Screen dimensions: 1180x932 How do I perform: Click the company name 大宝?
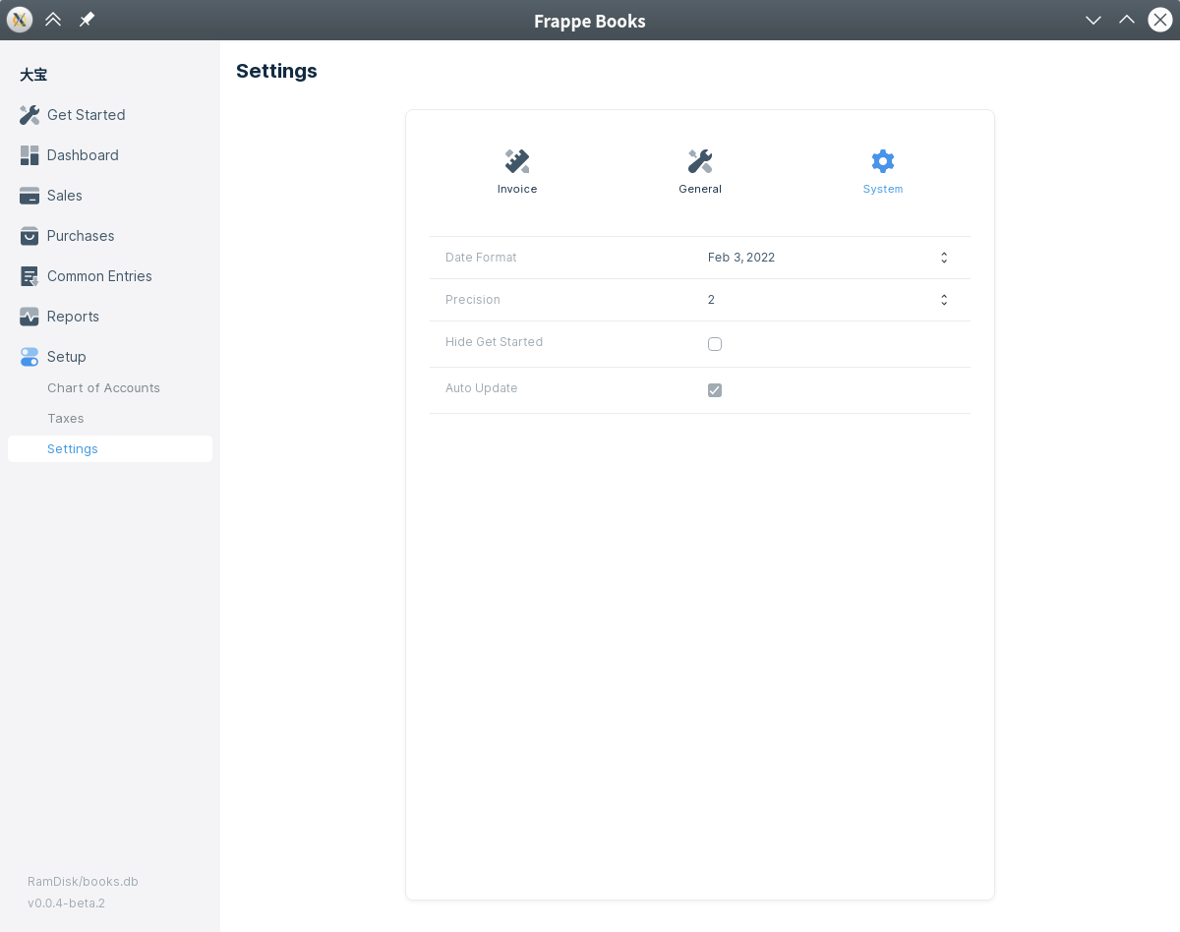click(x=33, y=75)
